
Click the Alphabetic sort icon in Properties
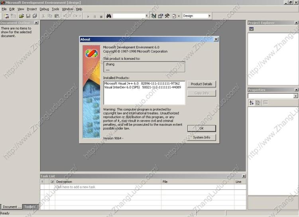click(x=251, y=103)
